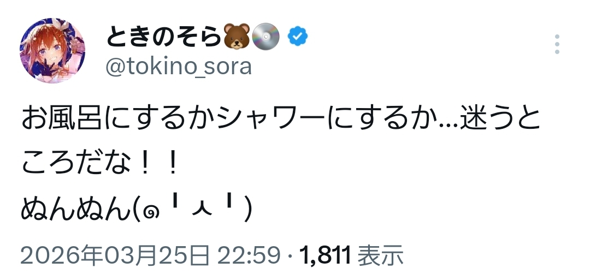This screenshot has width=590, height=280.
Task: Click the 1,811 view count number
Action: 326,254
